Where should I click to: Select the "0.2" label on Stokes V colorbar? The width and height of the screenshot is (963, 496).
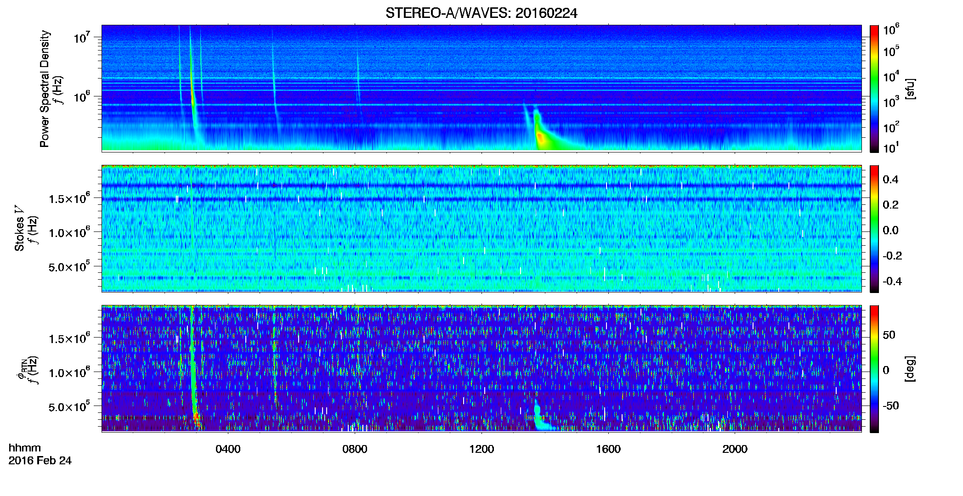[890, 205]
